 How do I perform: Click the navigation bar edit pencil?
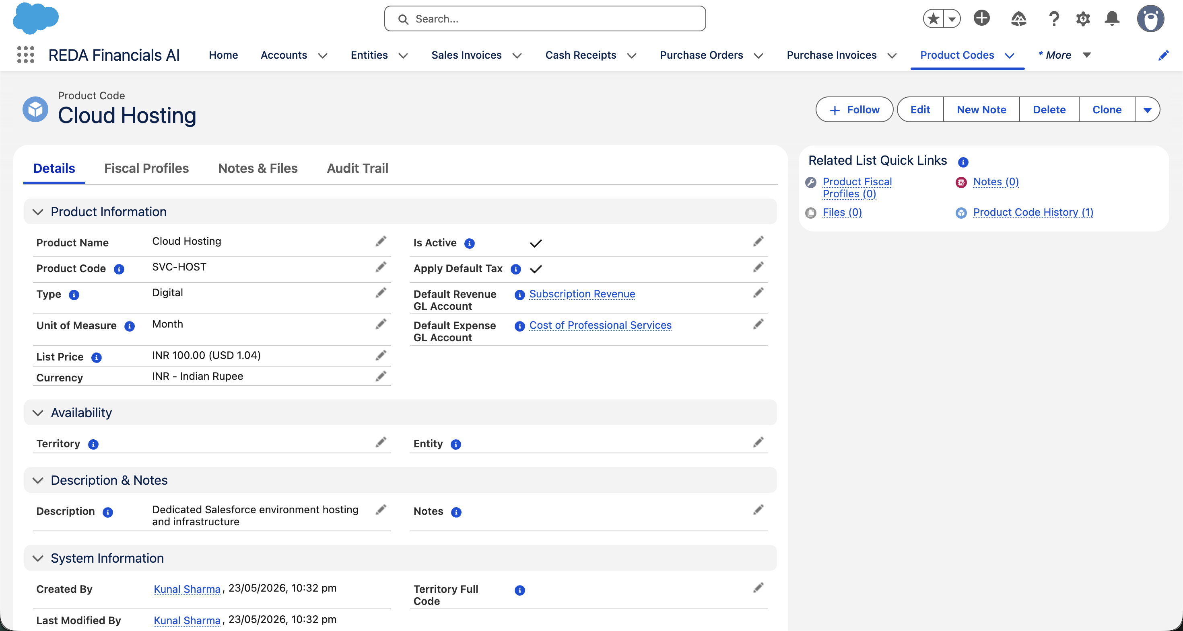click(x=1163, y=55)
